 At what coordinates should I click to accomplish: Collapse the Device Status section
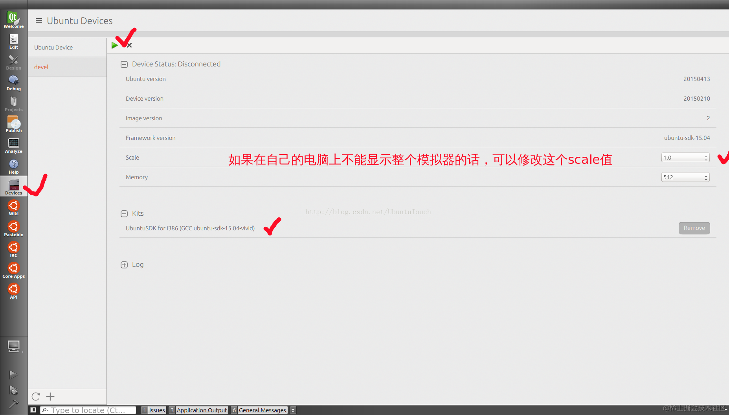[x=124, y=64]
